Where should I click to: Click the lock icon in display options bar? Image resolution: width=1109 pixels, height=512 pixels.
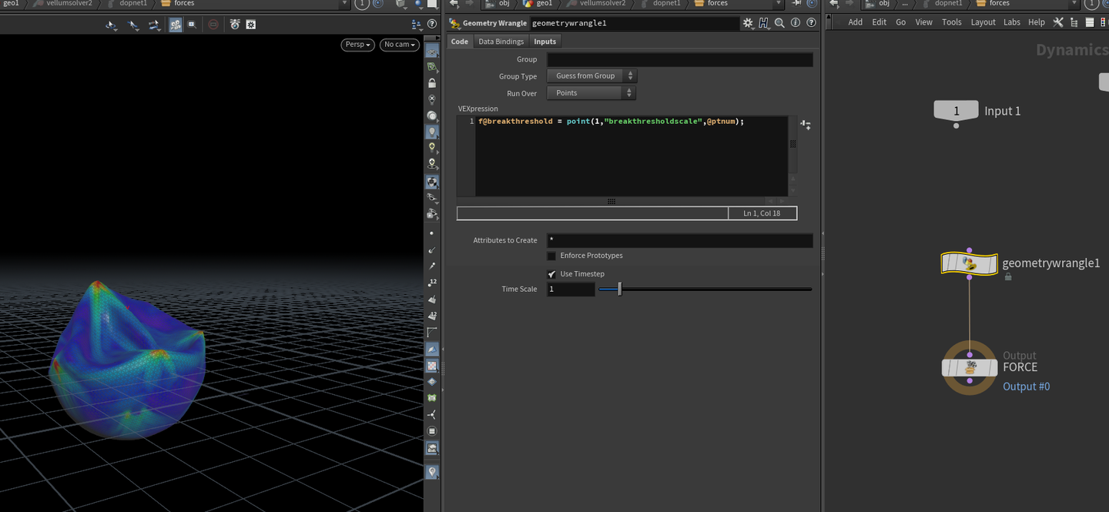tap(432, 83)
